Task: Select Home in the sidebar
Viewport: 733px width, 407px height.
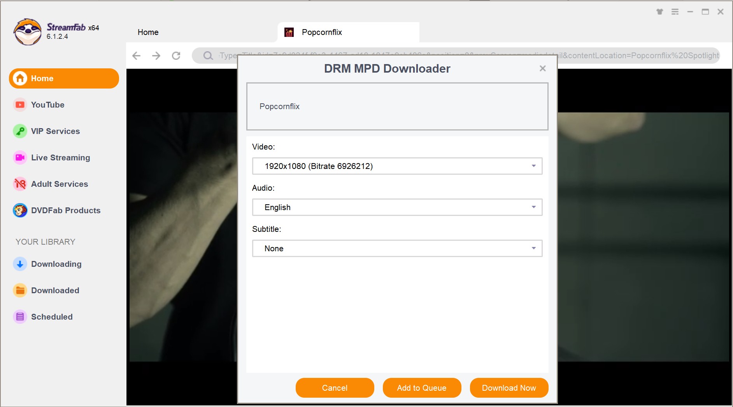Action: pos(64,78)
